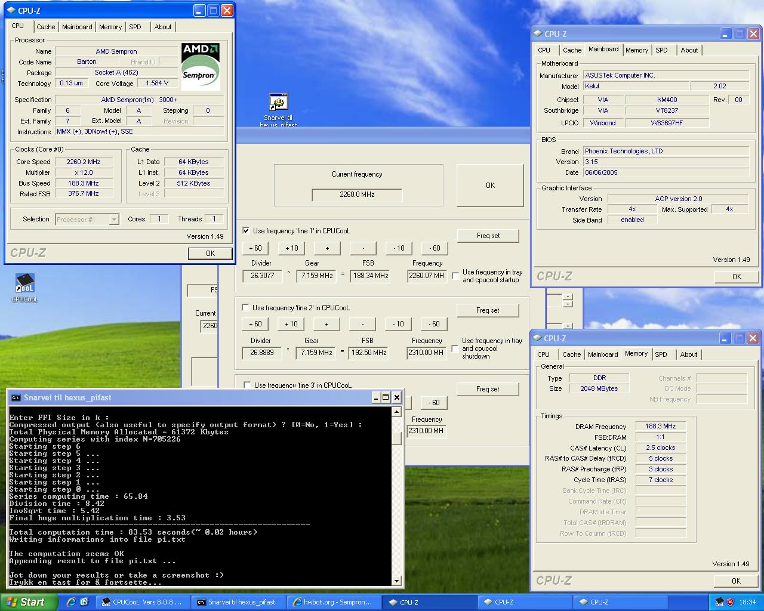Click the console window scroll down arrow

pyautogui.click(x=397, y=581)
